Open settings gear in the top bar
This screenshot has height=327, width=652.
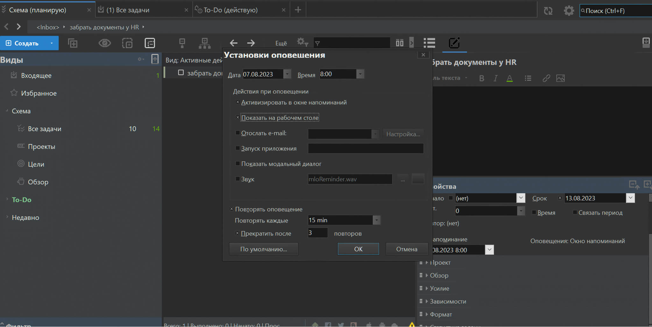click(x=569, y=11)
